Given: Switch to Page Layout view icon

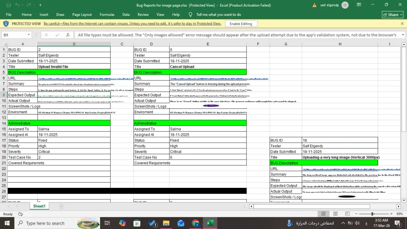Looking at the screenshot, I should (x=335, y=214).
